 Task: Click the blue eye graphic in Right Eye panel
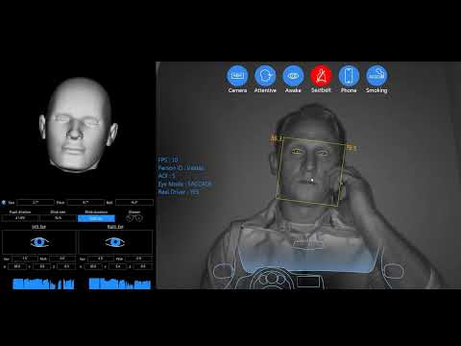[115, 242]
